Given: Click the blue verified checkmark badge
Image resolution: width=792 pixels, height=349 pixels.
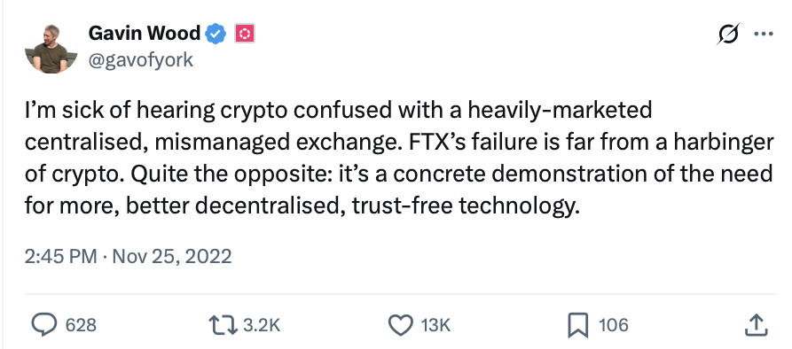Looking at the screenshot, I should coord(216,34).
